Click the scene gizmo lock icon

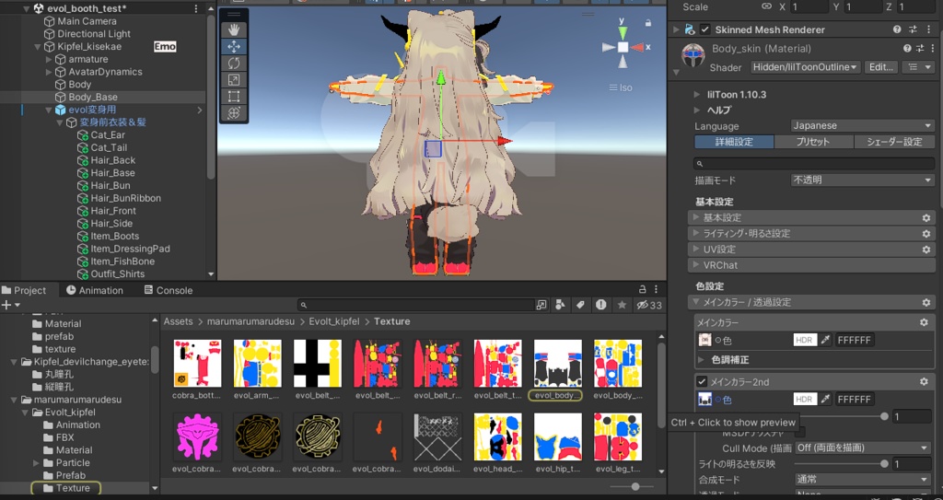[x=647, y=22]
